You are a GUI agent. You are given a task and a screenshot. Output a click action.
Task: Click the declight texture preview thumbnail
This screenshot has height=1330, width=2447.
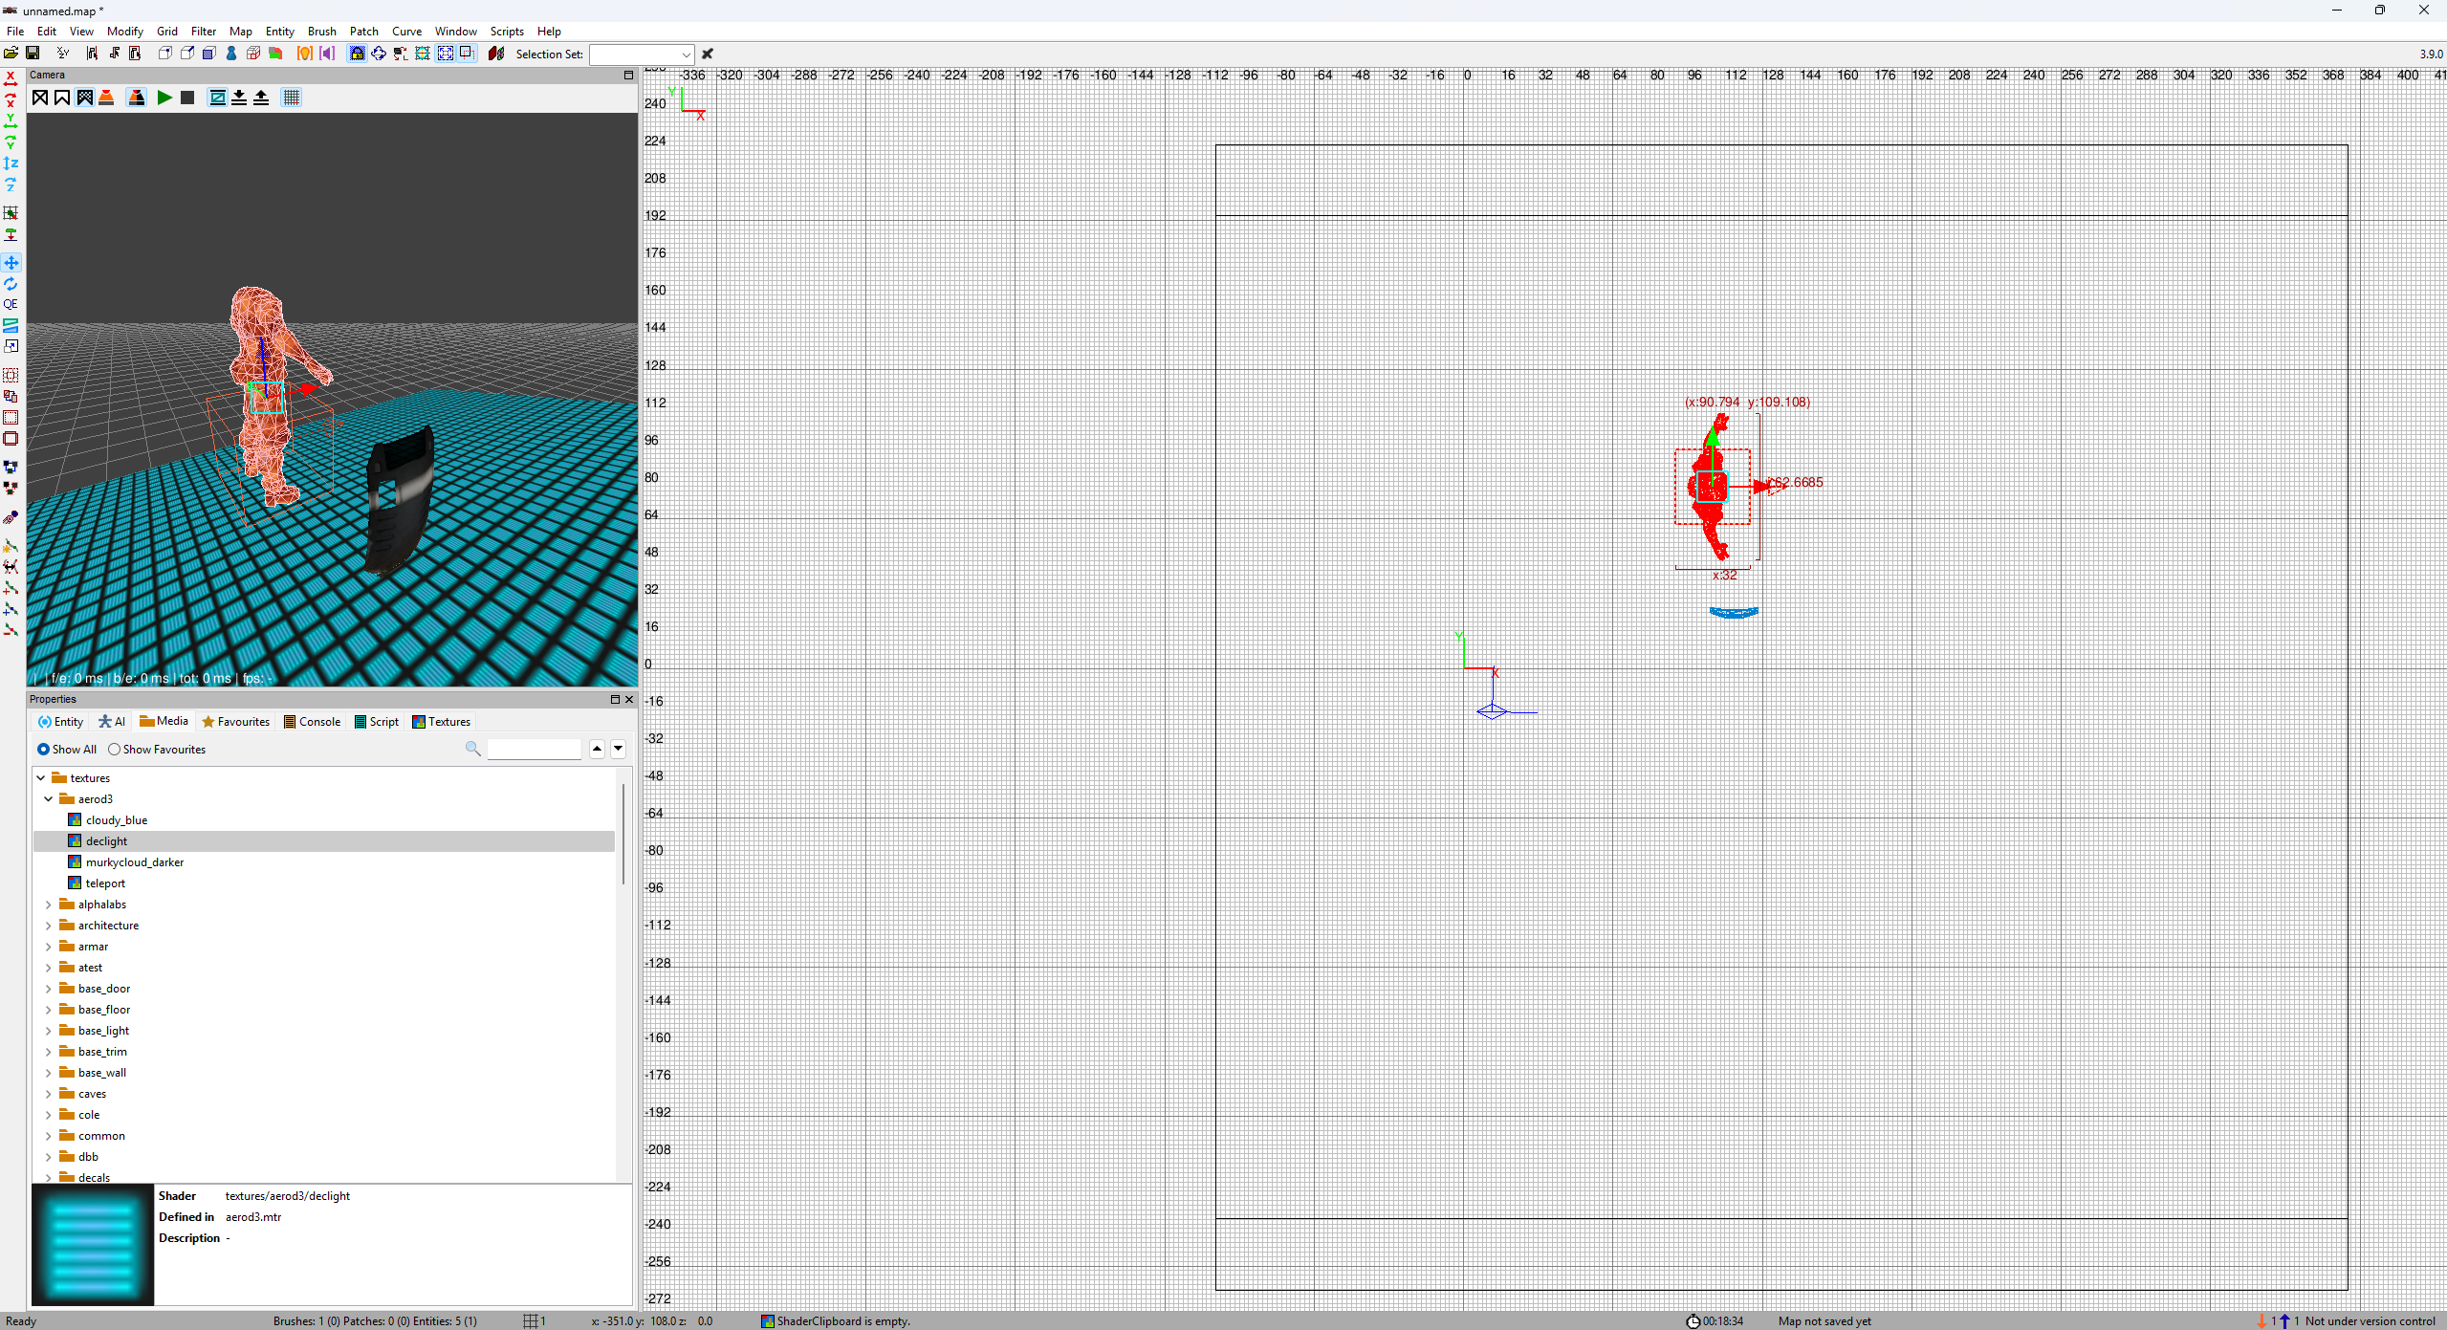coord(93,1245)
